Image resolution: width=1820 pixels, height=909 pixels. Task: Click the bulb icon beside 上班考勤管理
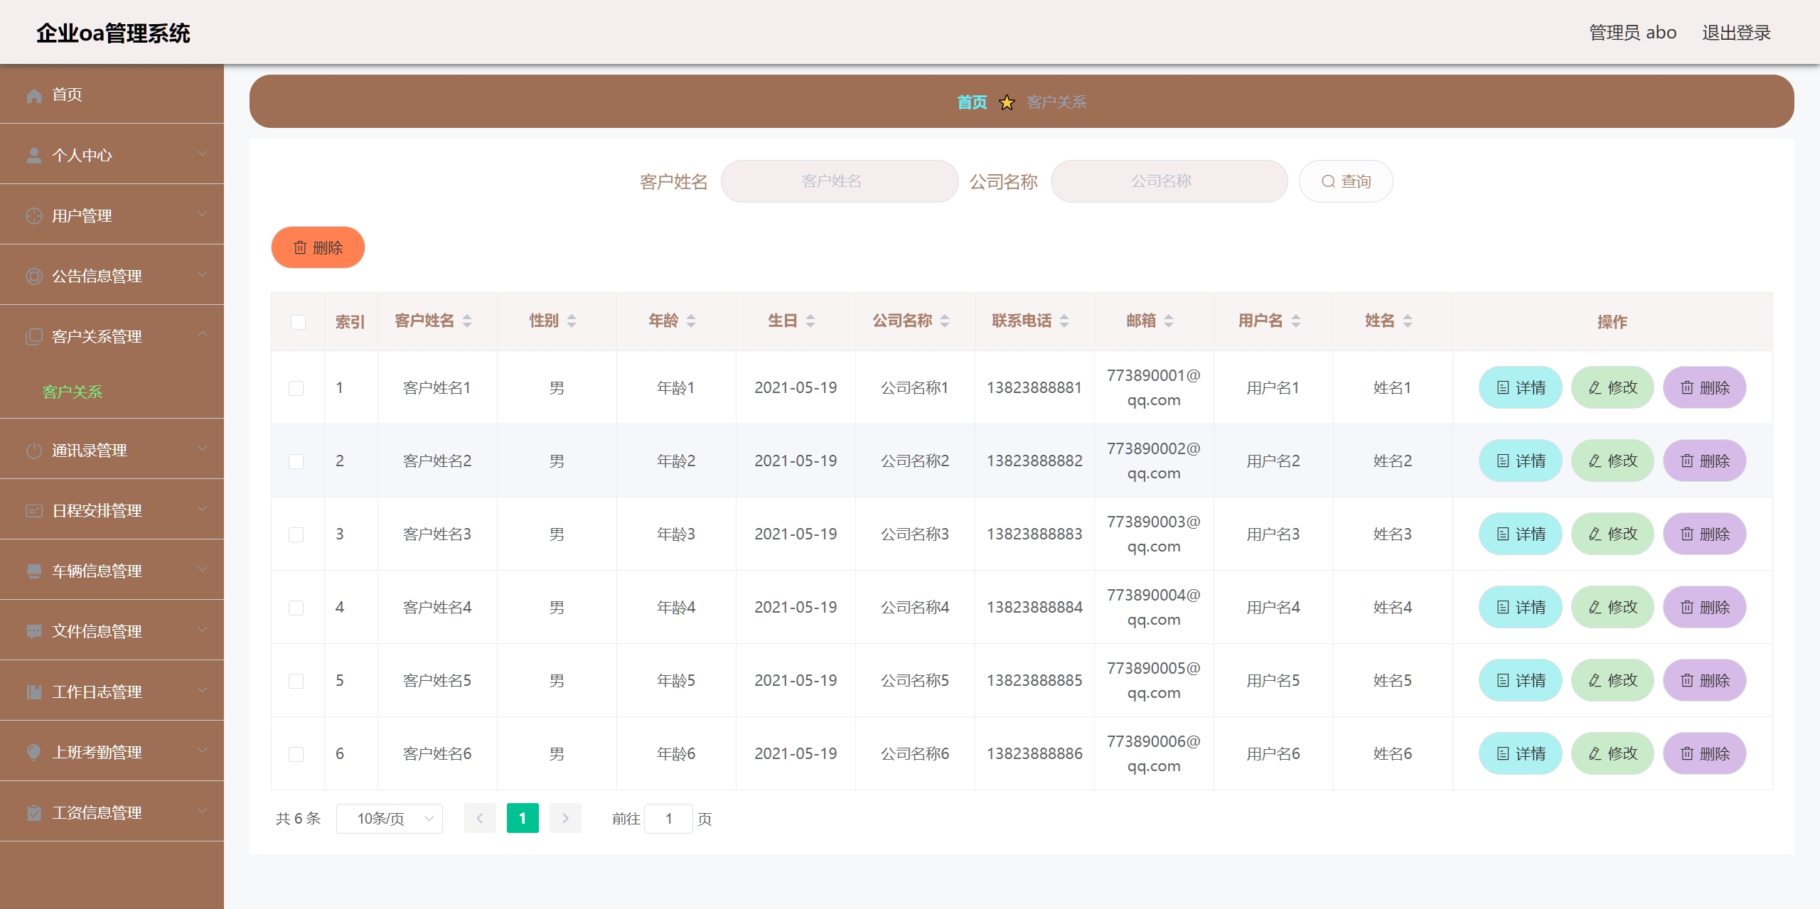click(x=33, y=753)
